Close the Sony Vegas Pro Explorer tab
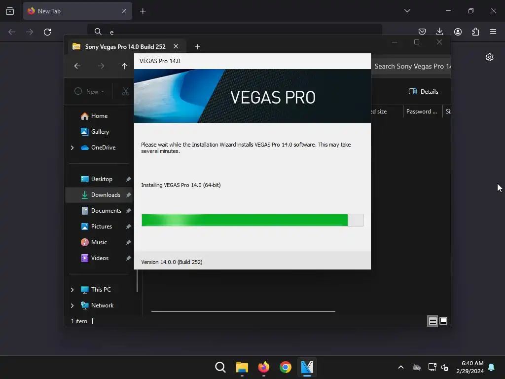Viewport: 505px width, 379px height. click(176, 46)
